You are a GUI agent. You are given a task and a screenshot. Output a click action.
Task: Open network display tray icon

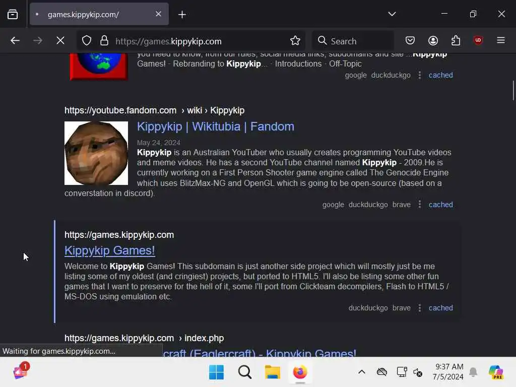click(402, 372)
